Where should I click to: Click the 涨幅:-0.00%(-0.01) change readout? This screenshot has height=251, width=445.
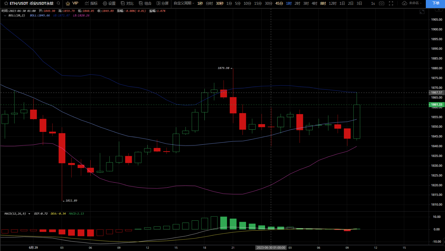click(x=132, y=11)
